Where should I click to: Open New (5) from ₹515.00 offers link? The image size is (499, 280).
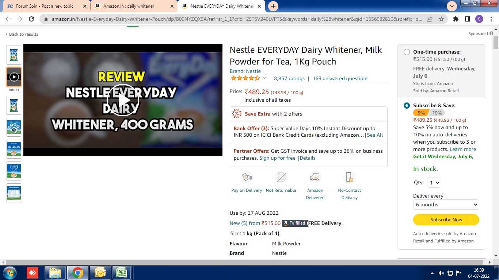coord(255,223)
